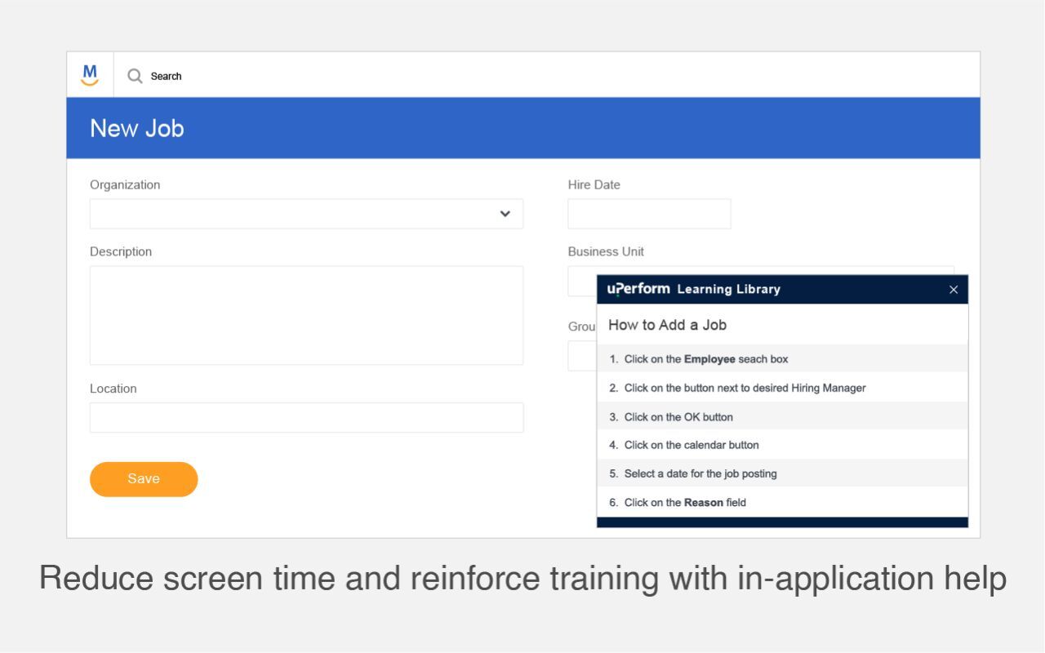This screenshot has width=1045, height=653.
Task: Open the How to Add a Job guide title
Action: pyautogui.click(x=666, y=325)
